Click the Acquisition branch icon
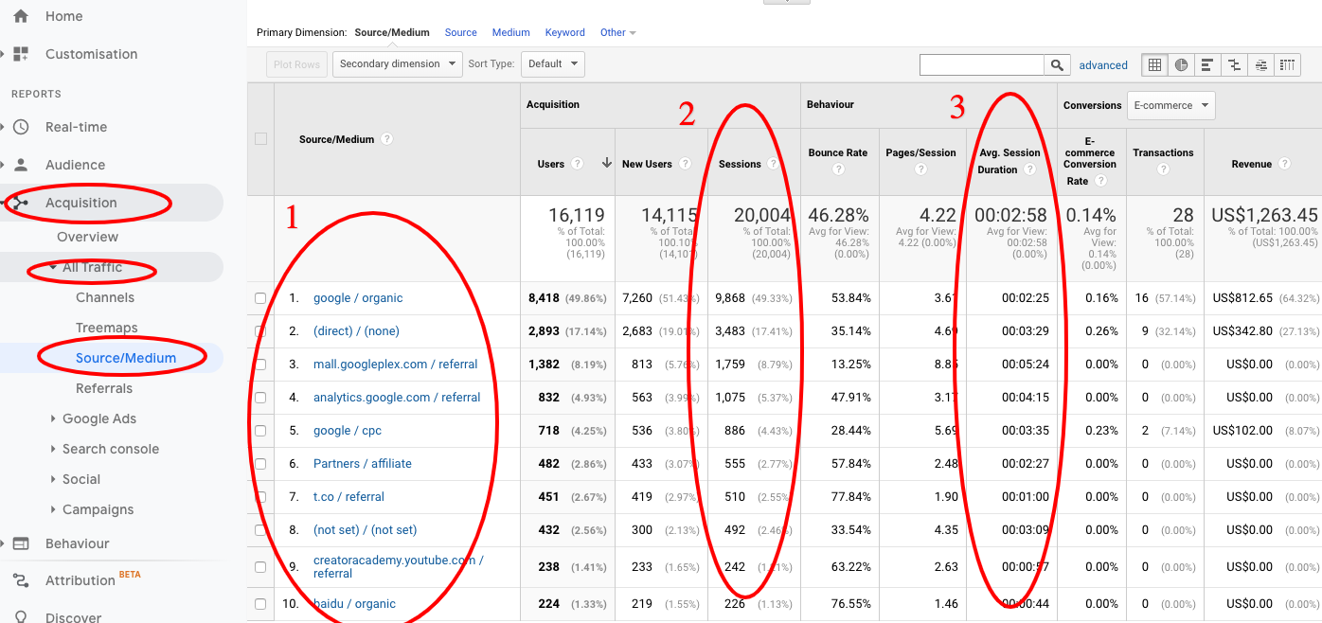Image resolution: width=1322 pixels, height=623 pixels. point(21,203)
